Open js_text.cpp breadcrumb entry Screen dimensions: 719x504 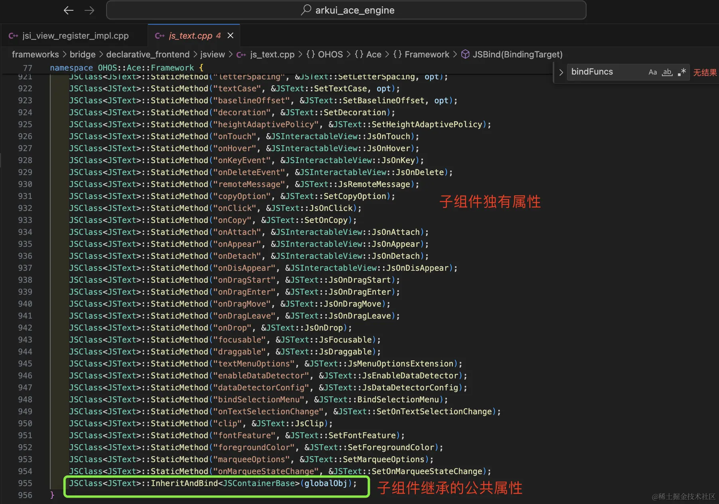272,54
